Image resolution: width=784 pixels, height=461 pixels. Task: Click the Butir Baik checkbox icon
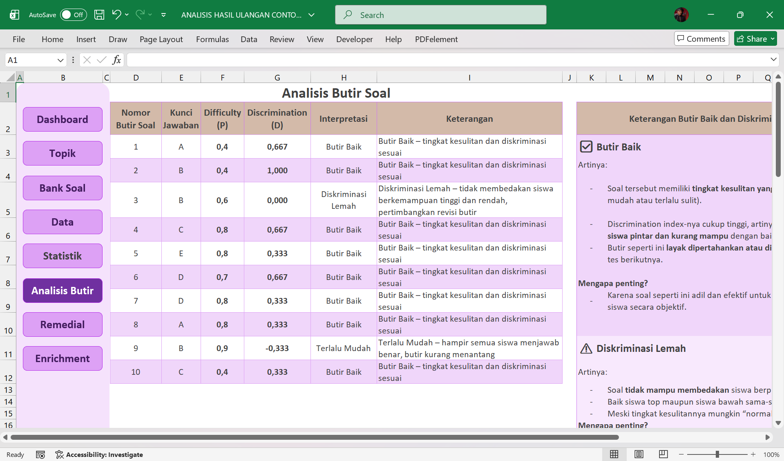[x=586, y=146]
